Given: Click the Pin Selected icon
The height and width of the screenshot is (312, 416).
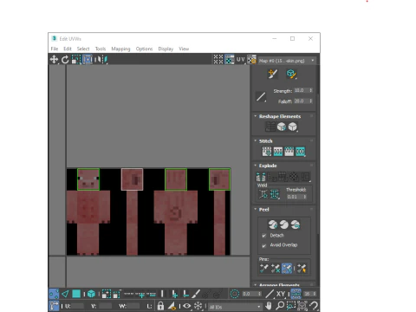Looking at the screenshot, I should point(263,269).
